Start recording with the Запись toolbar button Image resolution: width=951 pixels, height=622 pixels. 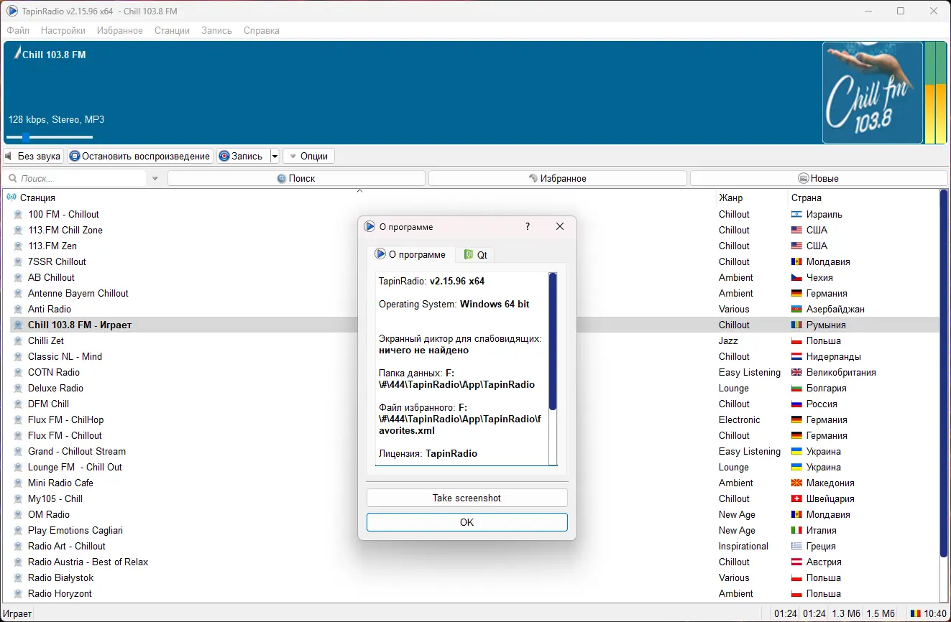click(243, 156)
